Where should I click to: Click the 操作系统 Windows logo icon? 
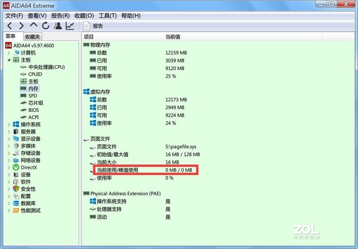click(x=16, y=124)
